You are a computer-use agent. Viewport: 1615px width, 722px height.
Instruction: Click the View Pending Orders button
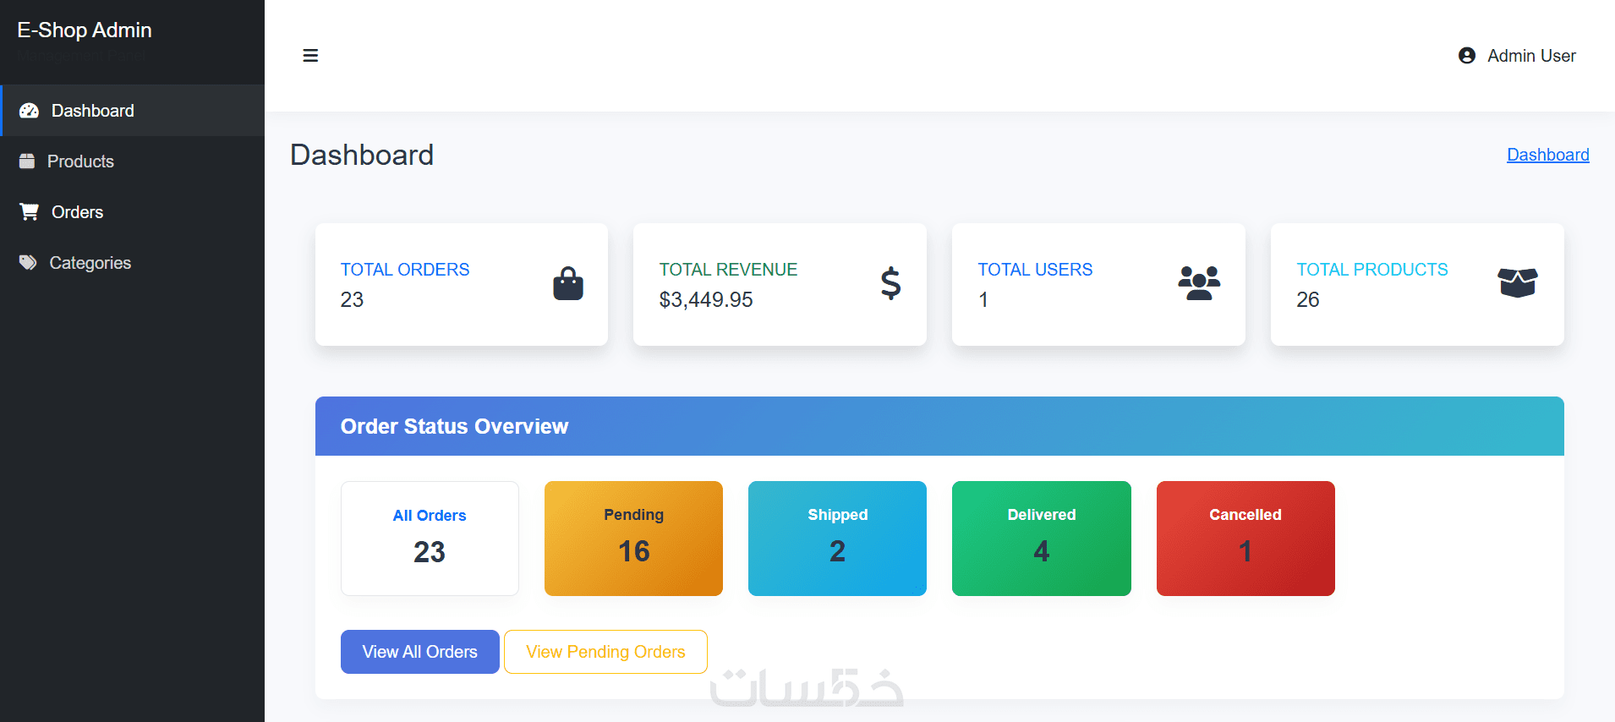[x=605, y=652]
